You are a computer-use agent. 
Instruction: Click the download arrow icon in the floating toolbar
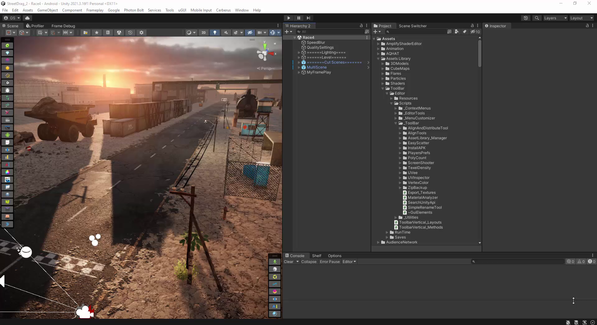tap(275, 262)
